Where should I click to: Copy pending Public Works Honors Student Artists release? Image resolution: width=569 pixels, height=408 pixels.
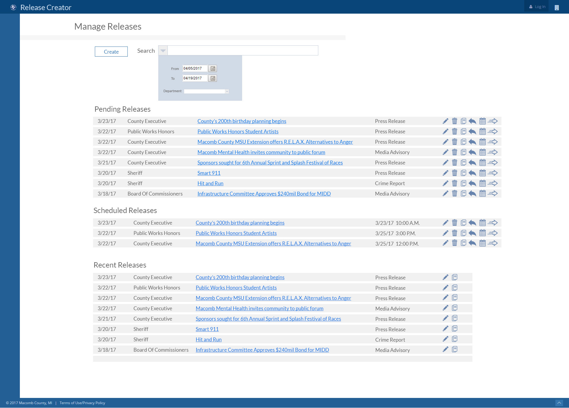click(x=463, y=131)
